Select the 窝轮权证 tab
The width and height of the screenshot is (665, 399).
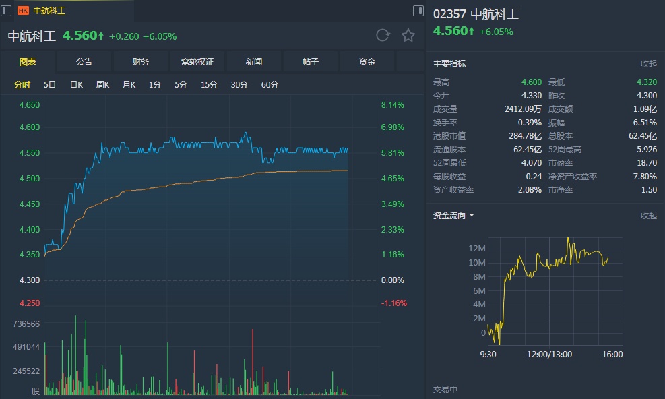click(x=197, y=62)
